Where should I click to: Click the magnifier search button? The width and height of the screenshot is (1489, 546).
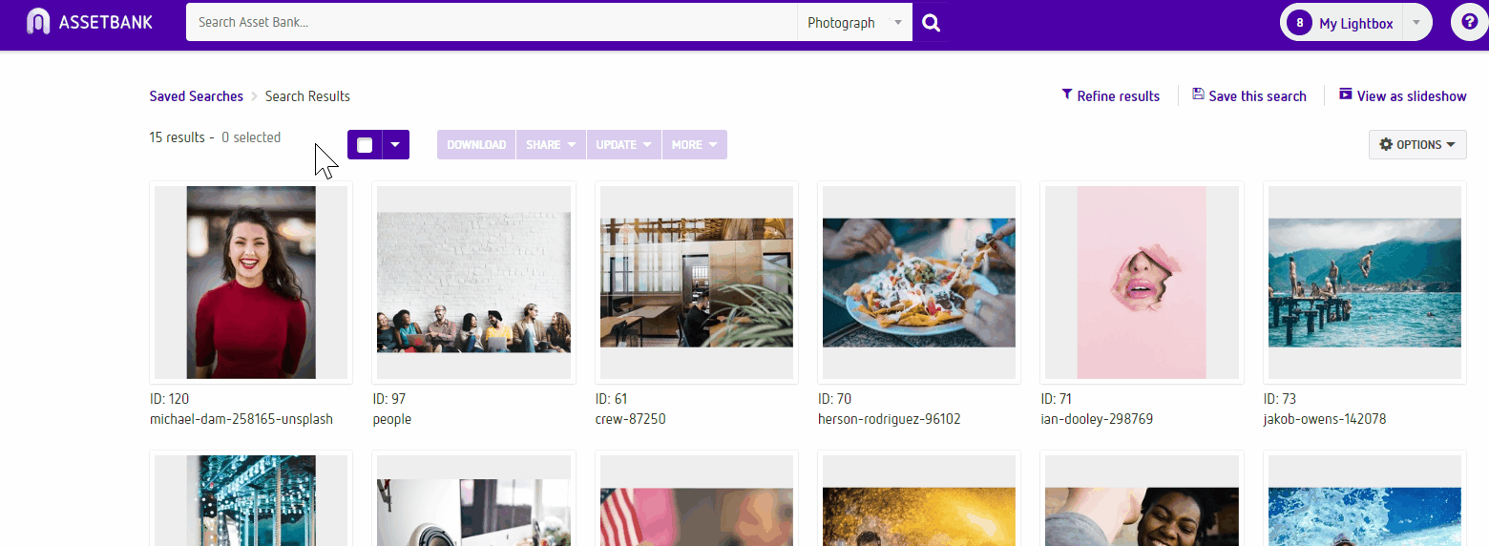932,23
